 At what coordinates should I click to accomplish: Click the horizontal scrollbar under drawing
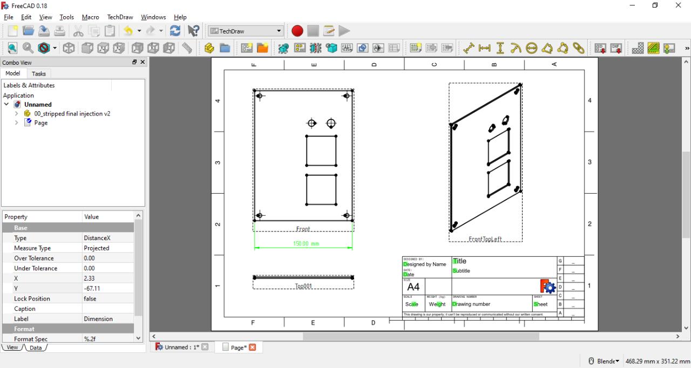coord(421,337)
